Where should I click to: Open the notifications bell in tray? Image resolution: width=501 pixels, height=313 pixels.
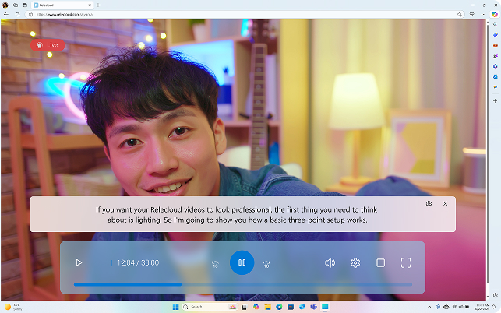[494, 307]
